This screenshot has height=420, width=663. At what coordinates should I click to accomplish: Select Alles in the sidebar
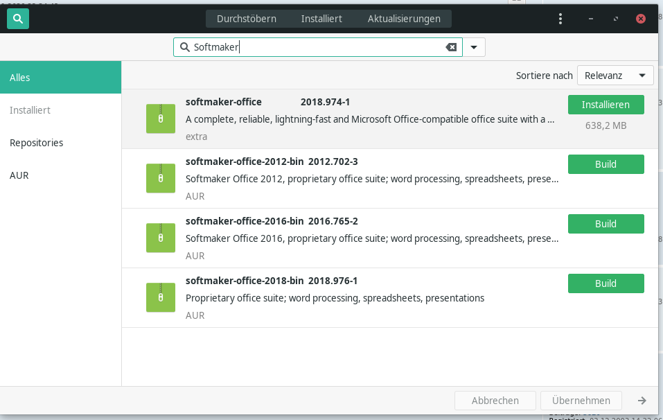click(x=60, y=78)
